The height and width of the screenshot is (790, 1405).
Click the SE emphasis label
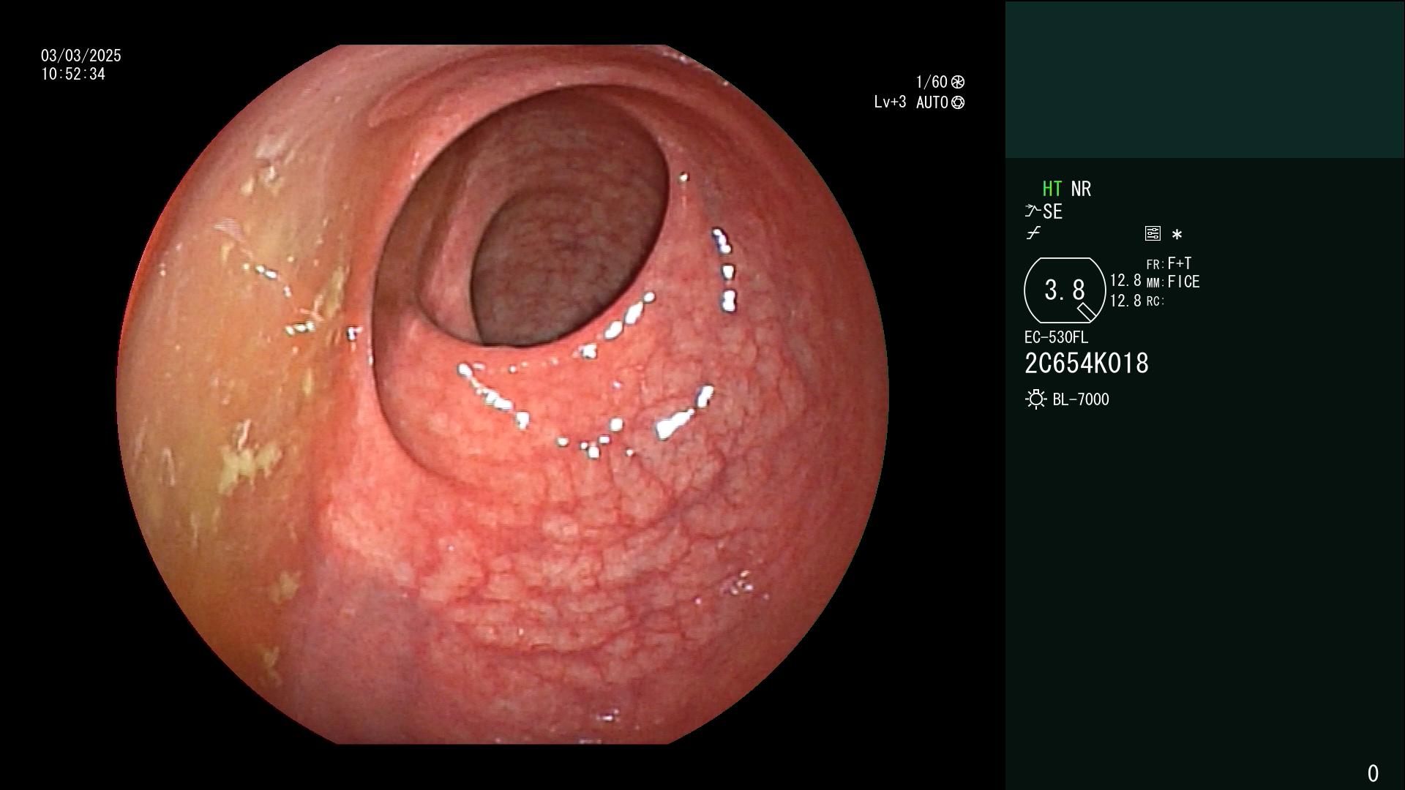(1052, 211)
